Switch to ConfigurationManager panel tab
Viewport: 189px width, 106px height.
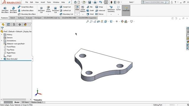point(14,24)
